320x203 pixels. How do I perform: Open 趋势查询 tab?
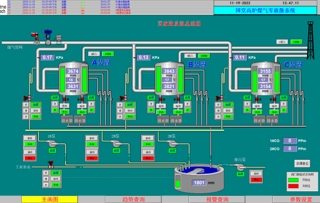point(134,199)
